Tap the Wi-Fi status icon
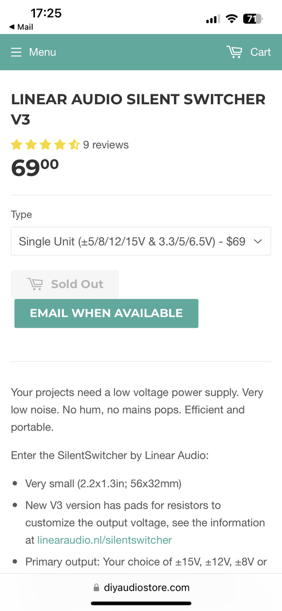 coord(232,18)
